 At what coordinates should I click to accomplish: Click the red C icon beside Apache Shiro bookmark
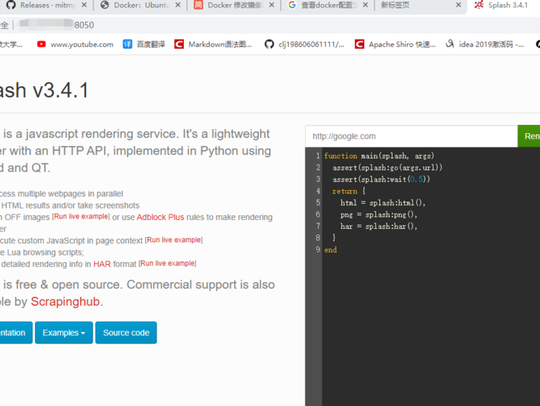point(359,44)
